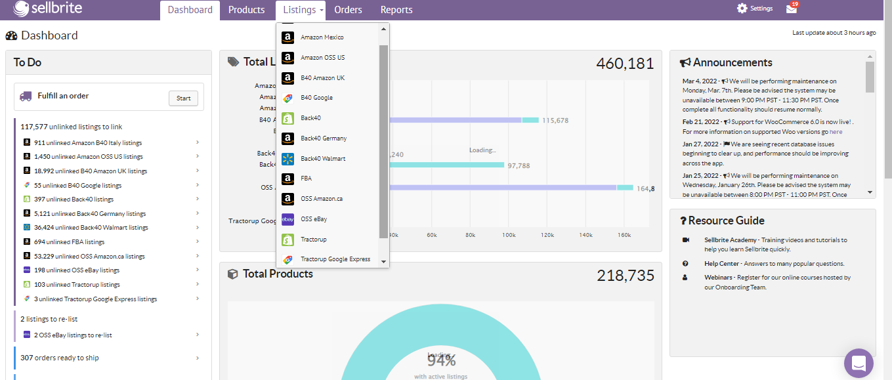Click the truck icon next to Fulfill an order

pyautogui.click(x=26, y=96)
